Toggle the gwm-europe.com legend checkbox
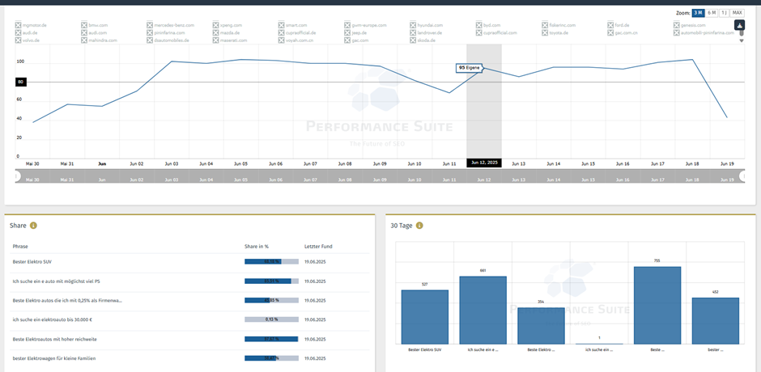Image resolution: width=761 pixels, height=372 pixels. click(347, 25)
